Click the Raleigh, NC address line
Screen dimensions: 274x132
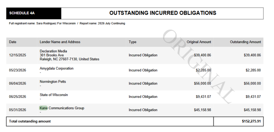pos(69,59)
